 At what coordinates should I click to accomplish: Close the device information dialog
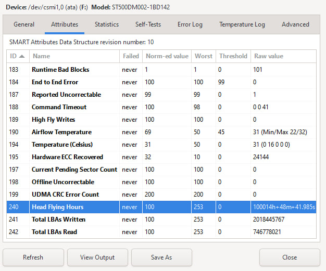(290, 257)
